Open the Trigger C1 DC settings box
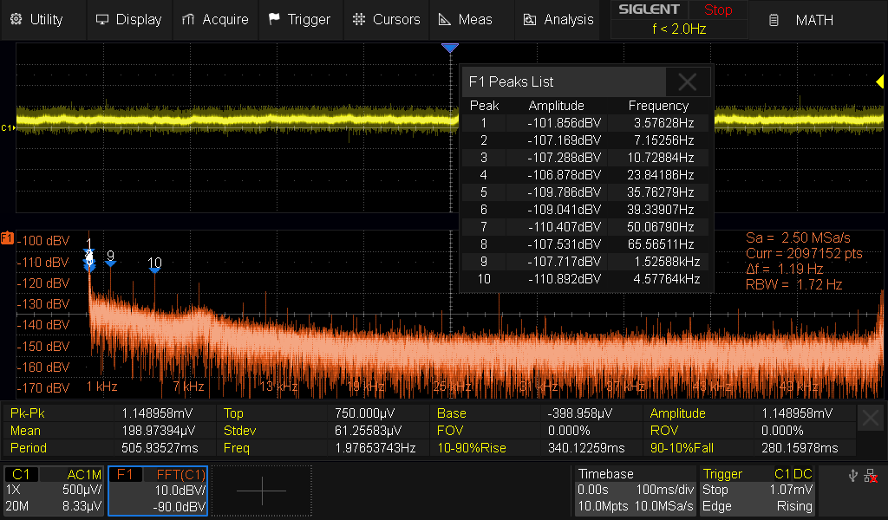The height and width of the screenshot is (520, 888). point(757,491)
